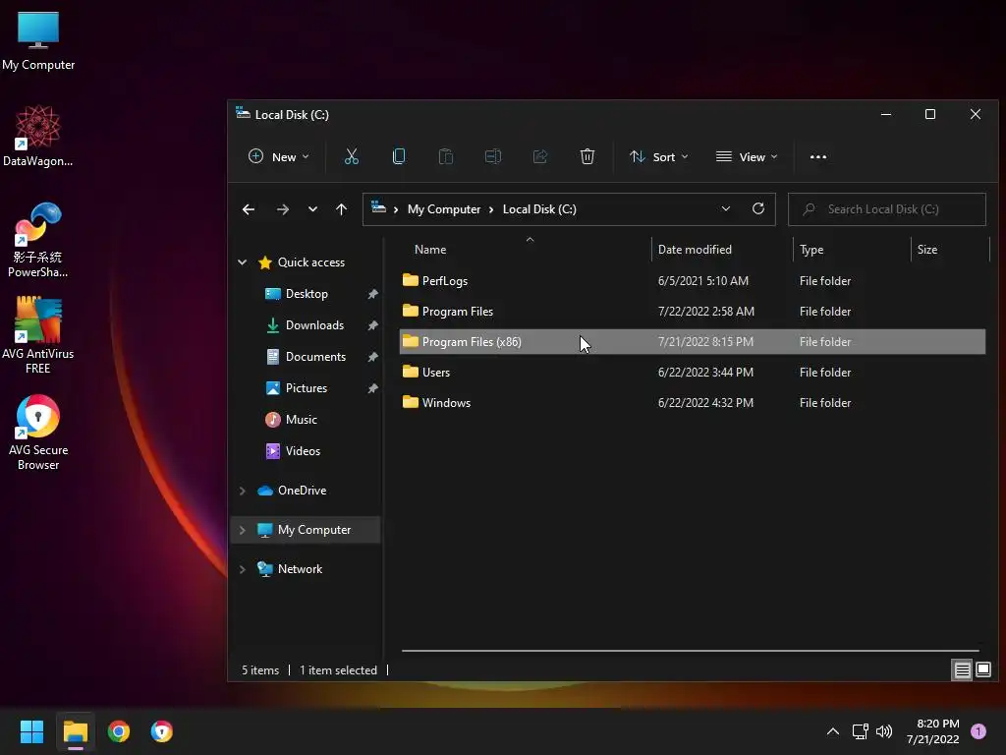Click the pin icon beside Downloads
Screen dimensions: 1006x755
[x=372, y=324]
